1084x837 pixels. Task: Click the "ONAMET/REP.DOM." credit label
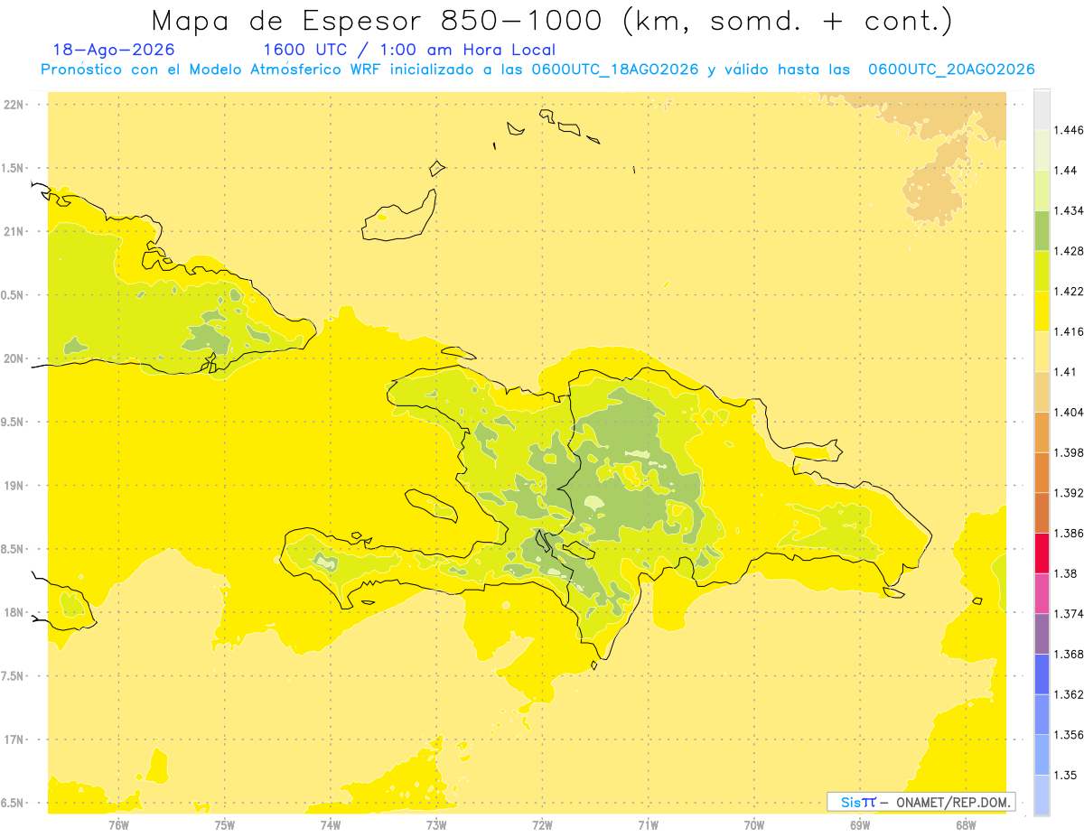click(x=953, y=802)
